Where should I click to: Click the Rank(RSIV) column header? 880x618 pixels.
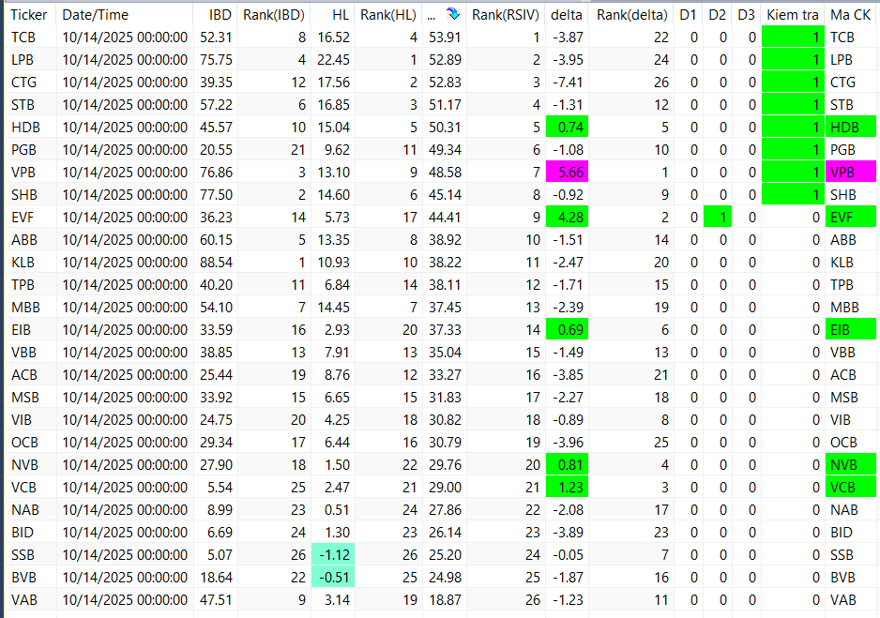506,15
